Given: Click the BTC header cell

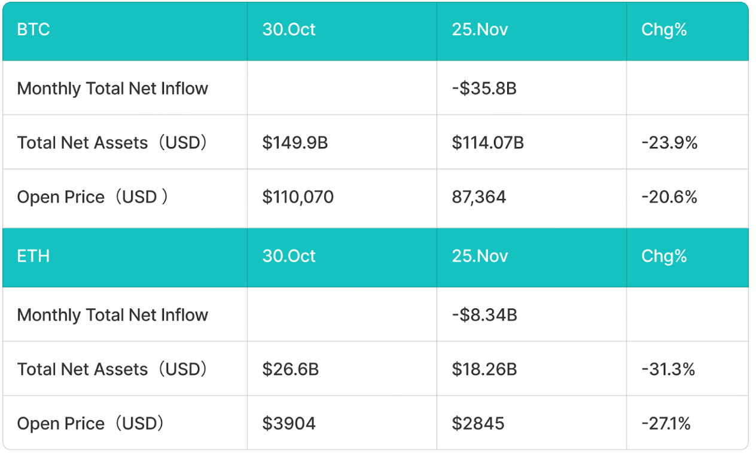Looking at the screenshot, I should tap(33, 30).
